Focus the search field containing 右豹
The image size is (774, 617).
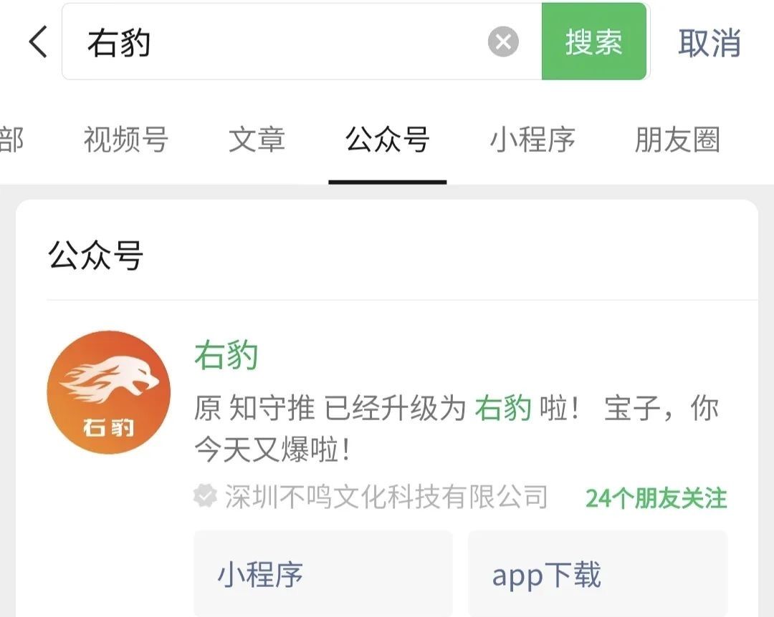(x=302, y=42)
